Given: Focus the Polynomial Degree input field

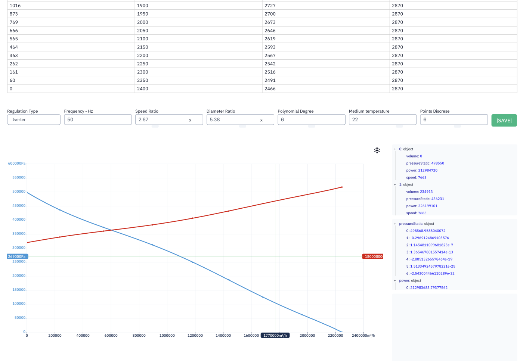Looking at the screenshot, I should [312, 119].
